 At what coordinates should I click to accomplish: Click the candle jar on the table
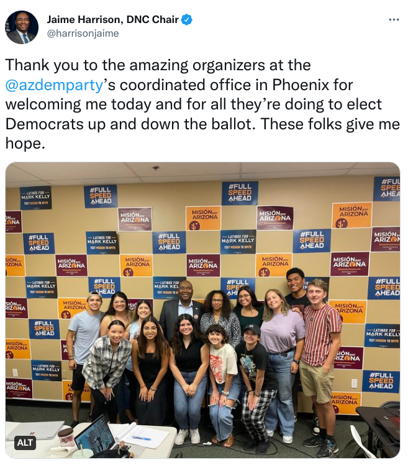65,438
